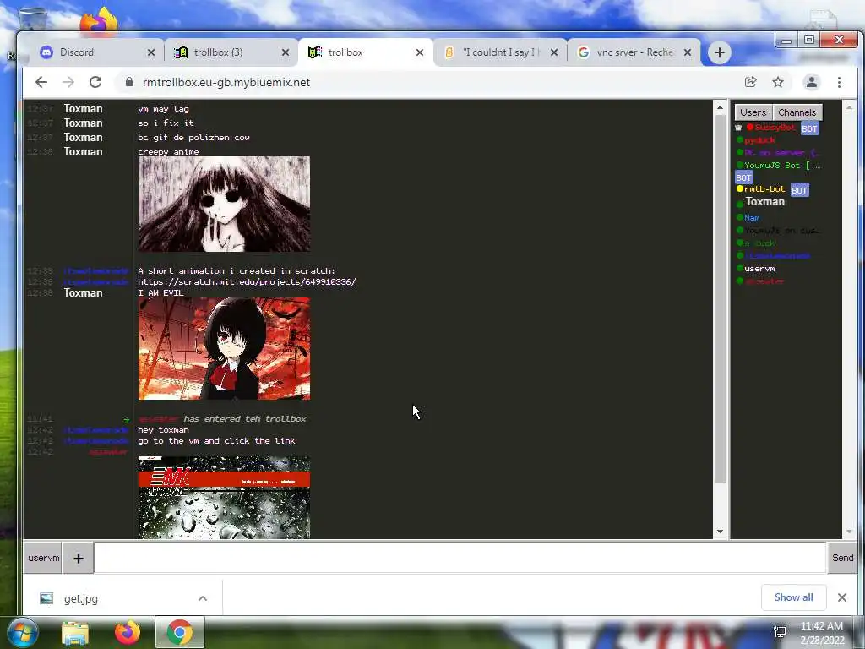Select rmtb-bot in the users list
The image size is (865, 649).
click(764, 189)
